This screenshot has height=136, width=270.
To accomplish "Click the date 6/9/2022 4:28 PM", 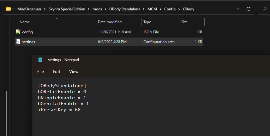I will coord(112,42).
